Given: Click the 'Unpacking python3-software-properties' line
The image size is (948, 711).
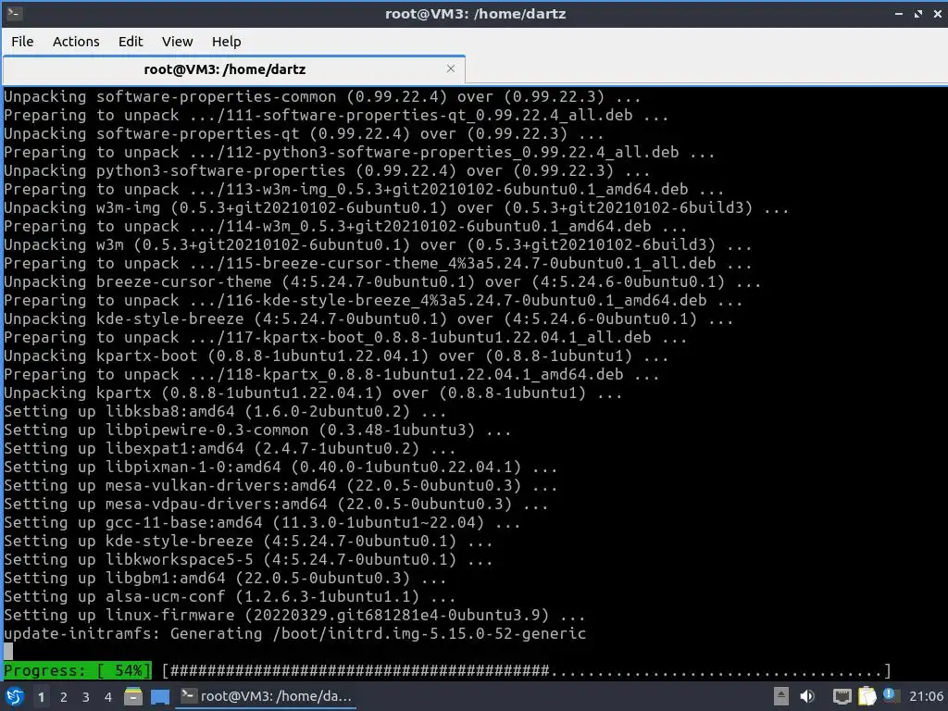Looking at the screenshot, I should click(327, 171).
